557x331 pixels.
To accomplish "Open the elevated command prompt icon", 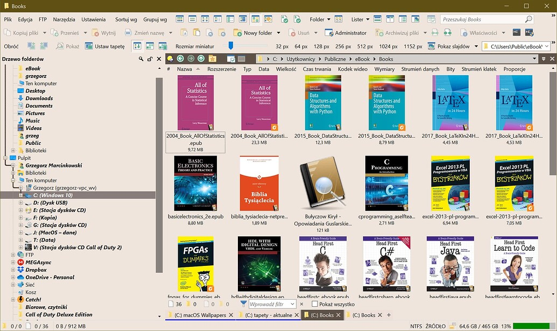I will 529,33.
